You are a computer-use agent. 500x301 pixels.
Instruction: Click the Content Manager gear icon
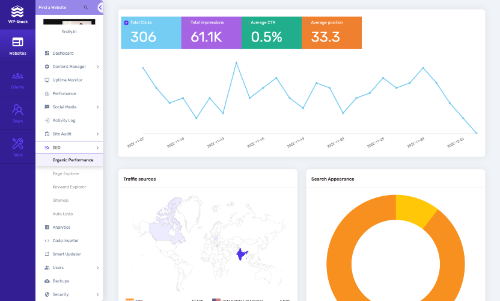point(47,66)
